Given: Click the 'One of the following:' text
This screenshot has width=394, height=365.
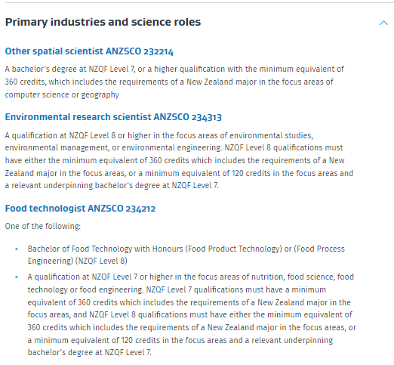Looking at the screenshot, I should (43, 226).
